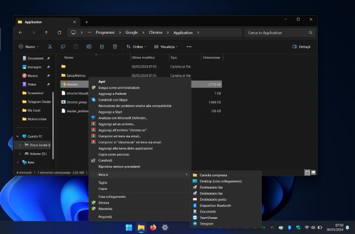Expand the Rete tree node
This screenshot has height=234, width=355.
pos(17,162)
